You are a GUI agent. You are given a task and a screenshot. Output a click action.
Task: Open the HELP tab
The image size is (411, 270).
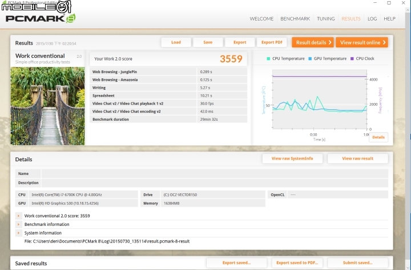pyautogui.click(x=389, y=19)
